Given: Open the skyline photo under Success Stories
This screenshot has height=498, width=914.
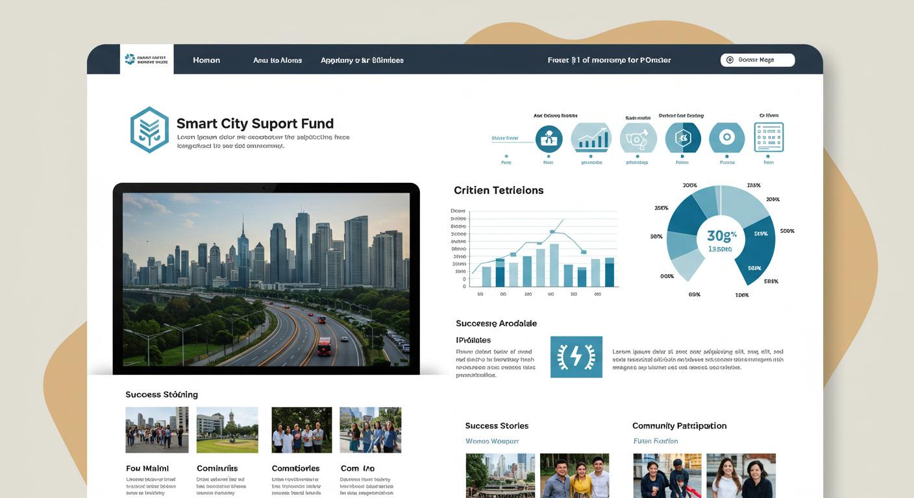Looking at the screenshot, I should 500,475.
